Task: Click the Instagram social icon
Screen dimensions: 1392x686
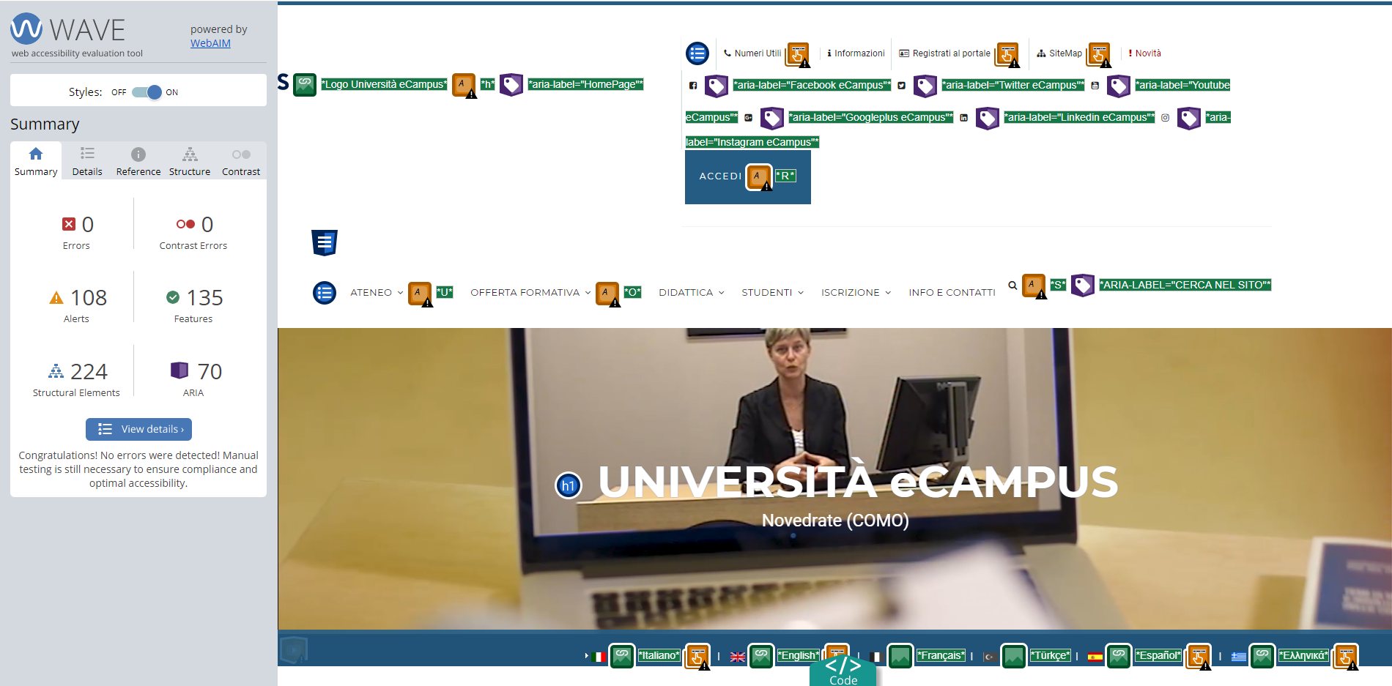Action: [x=1165, y=118]
